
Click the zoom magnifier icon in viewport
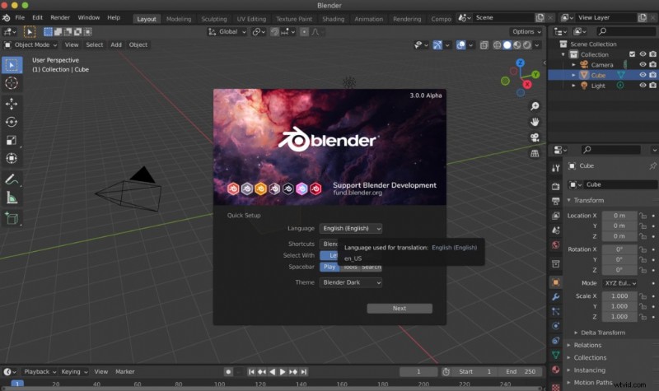coord(535,106)
